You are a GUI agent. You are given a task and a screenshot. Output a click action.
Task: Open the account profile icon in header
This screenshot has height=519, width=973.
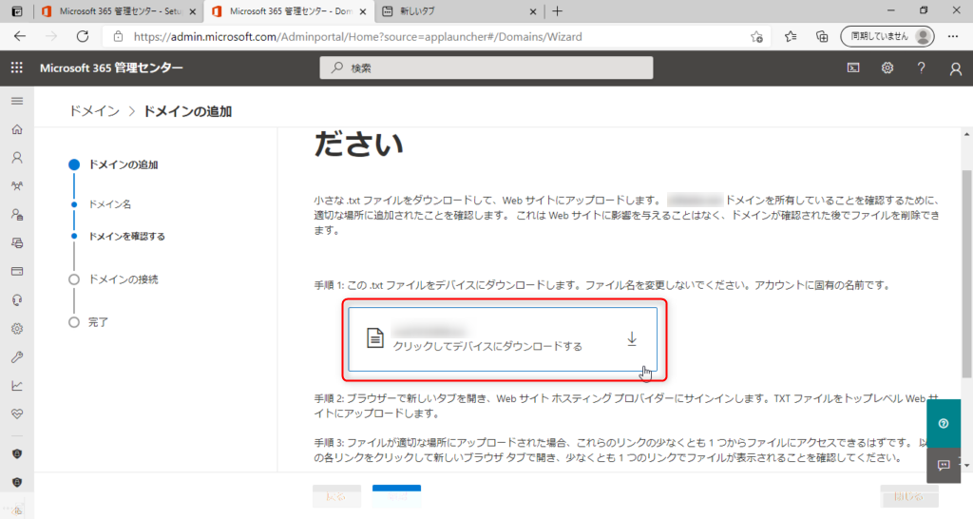[x=955, y=68]
